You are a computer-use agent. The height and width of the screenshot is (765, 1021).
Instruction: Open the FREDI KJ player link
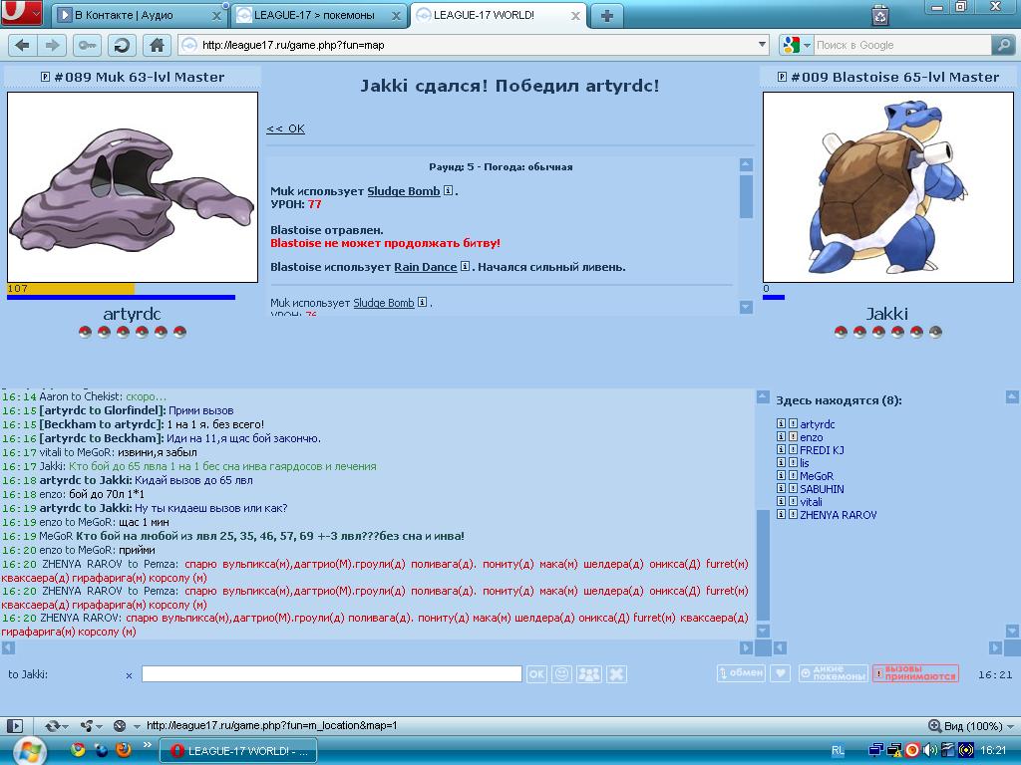pos(822,450)
